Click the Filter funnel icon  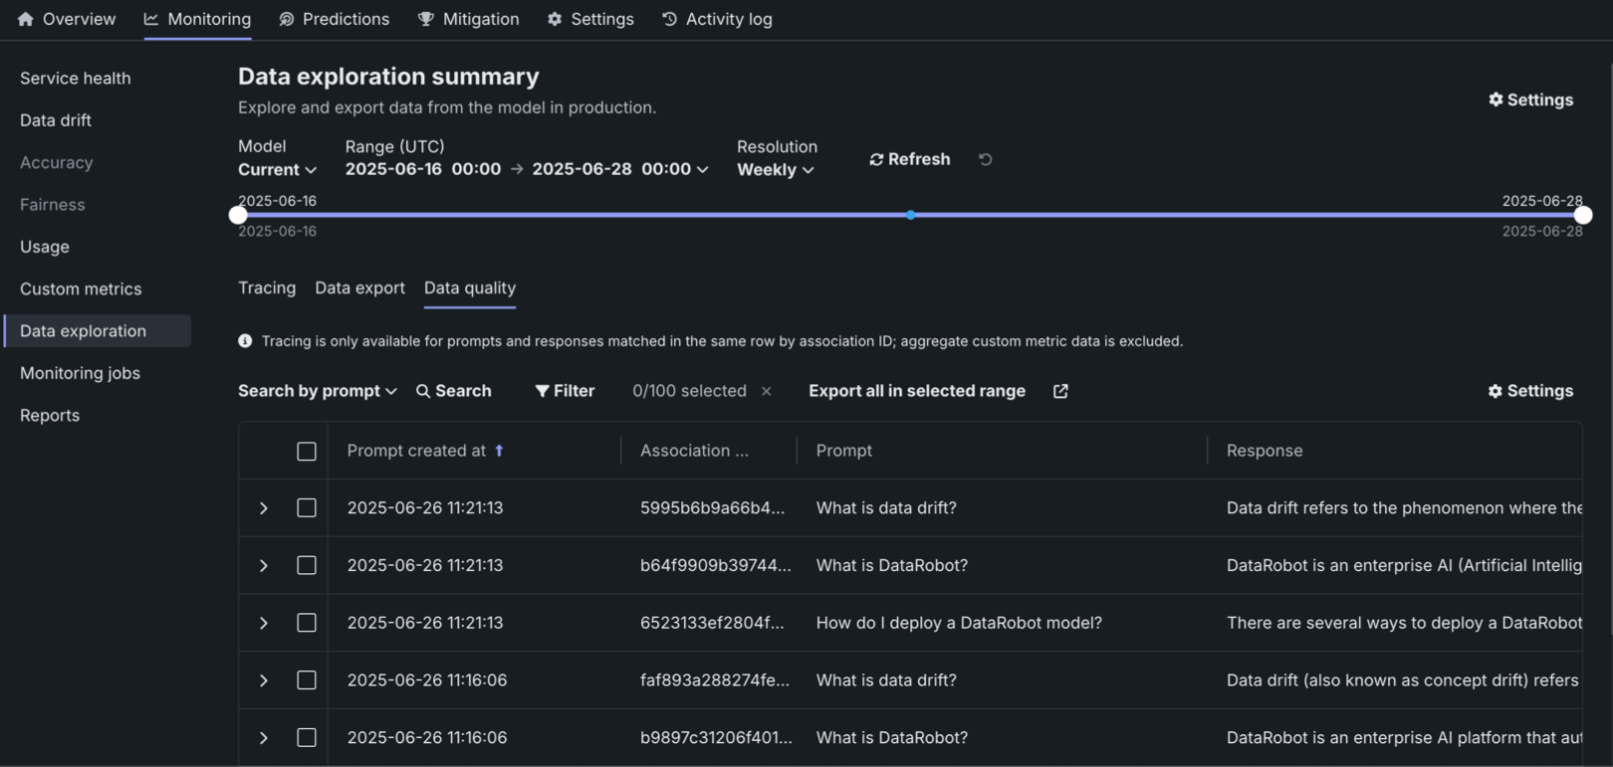tap(542, 391)
